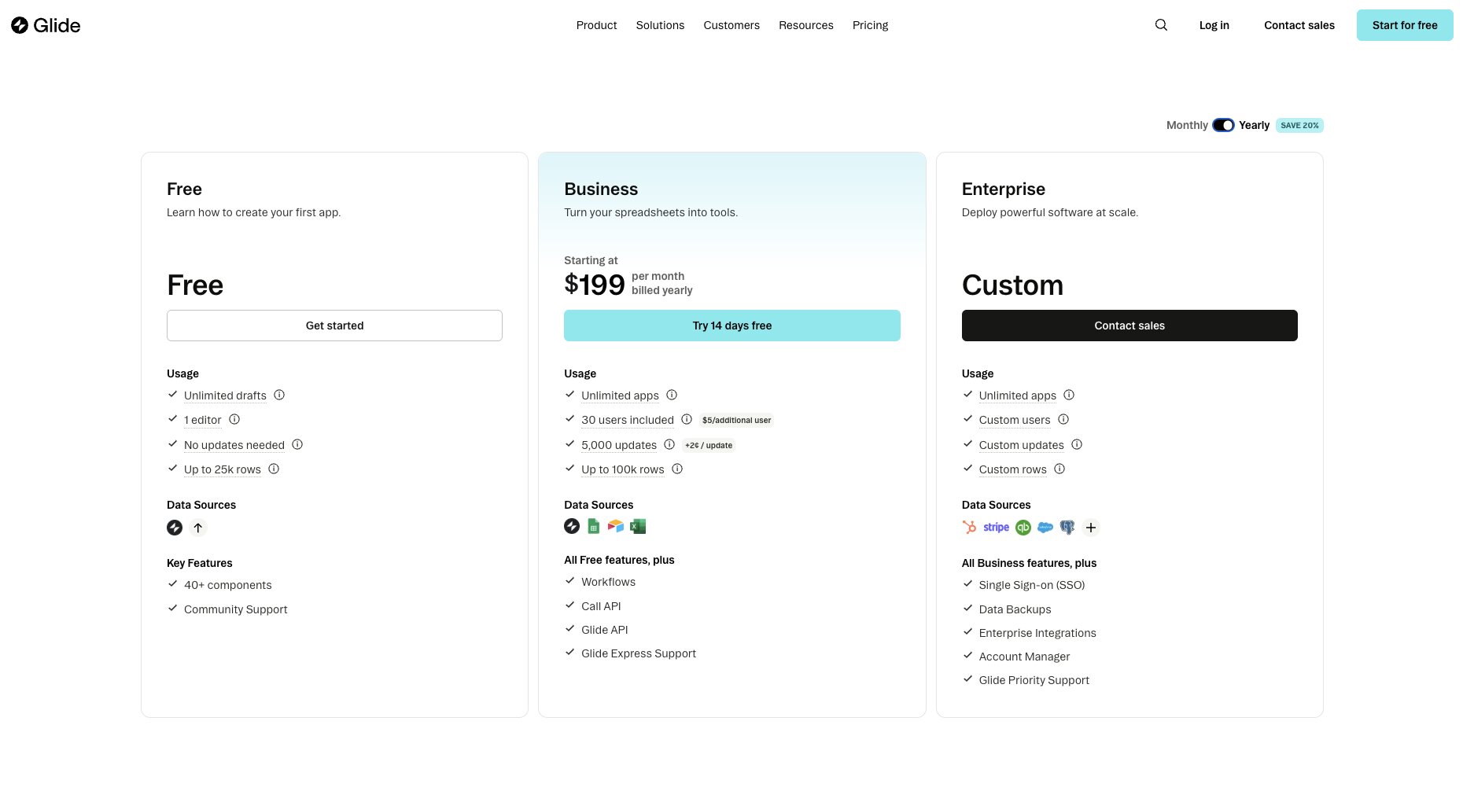
Task: Click Glide Express Support text
Action: tap(639, 653)
